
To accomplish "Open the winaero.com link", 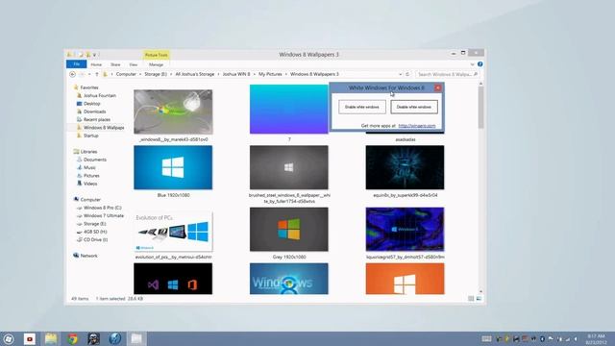I will (x=417, y=126).
